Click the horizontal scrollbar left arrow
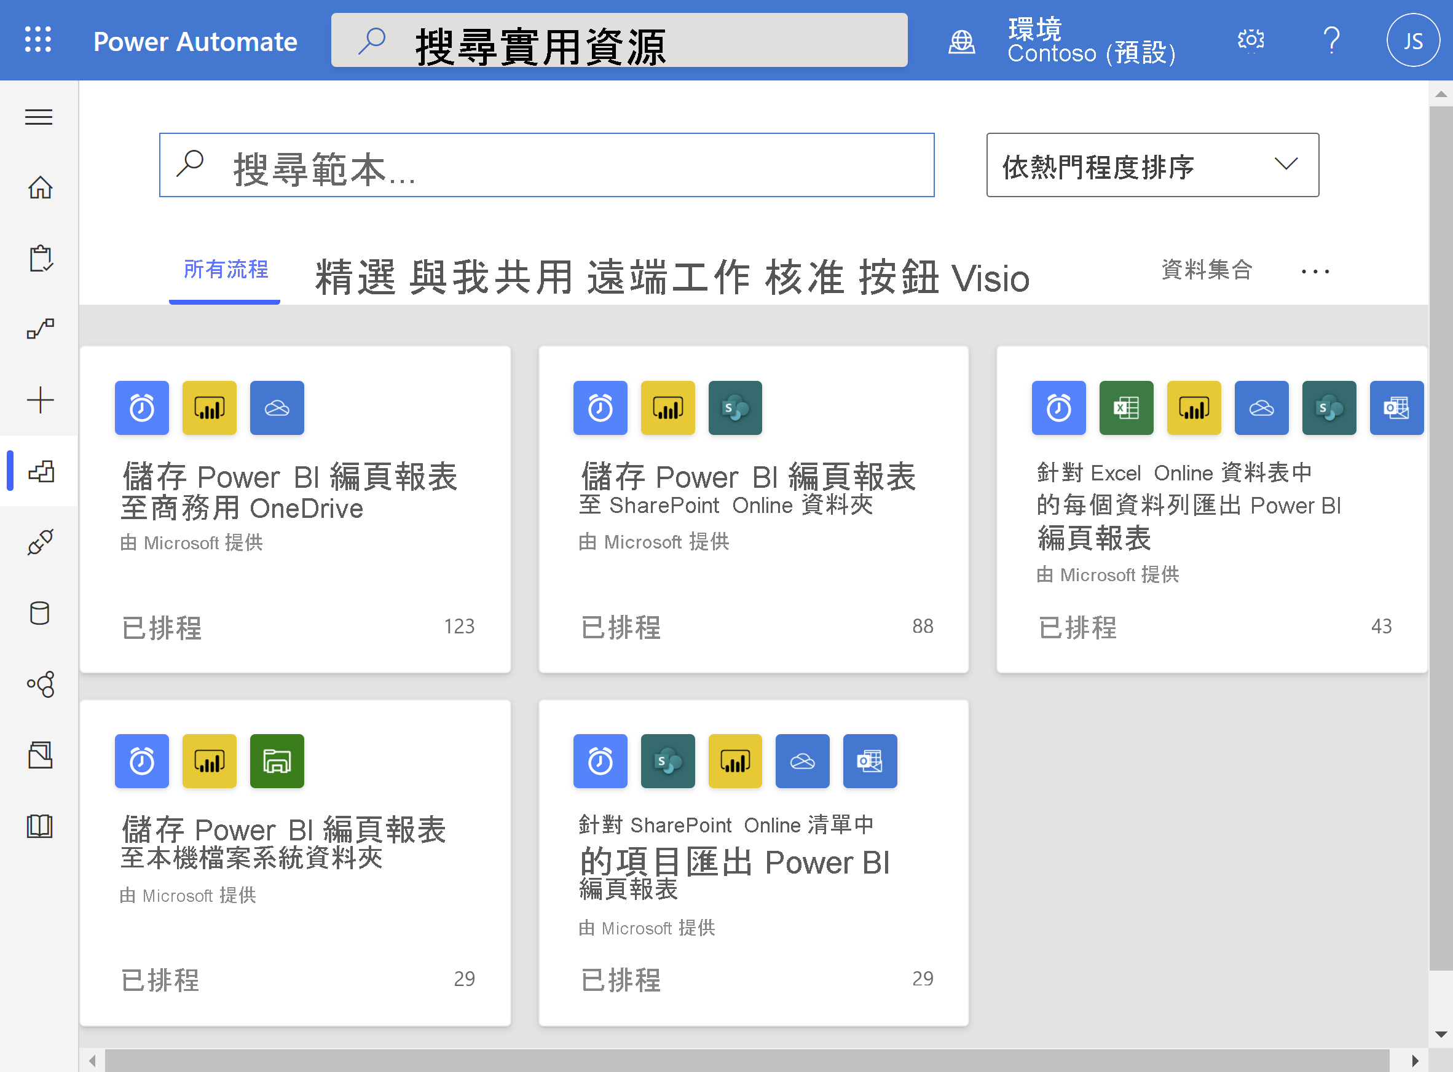This screenshot has height=1072, width=1453. [x=93, y=1061]
